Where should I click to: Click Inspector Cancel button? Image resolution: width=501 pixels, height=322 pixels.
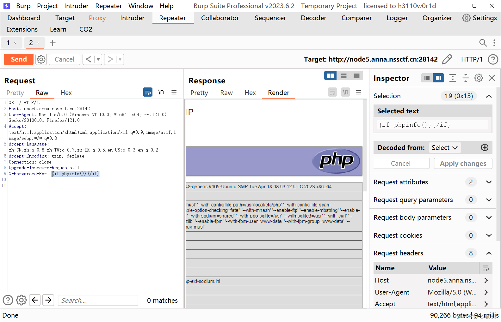tap(401, 164)
